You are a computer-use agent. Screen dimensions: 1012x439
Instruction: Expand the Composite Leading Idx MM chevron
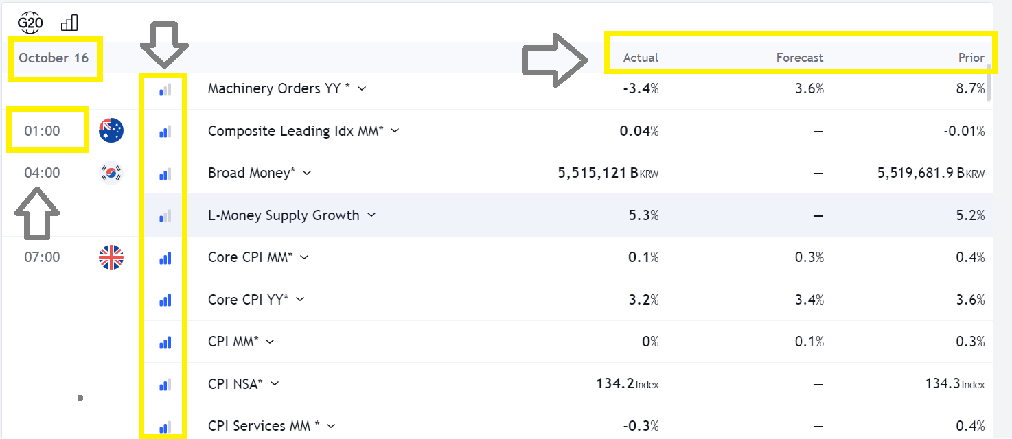tap(395, 130)
